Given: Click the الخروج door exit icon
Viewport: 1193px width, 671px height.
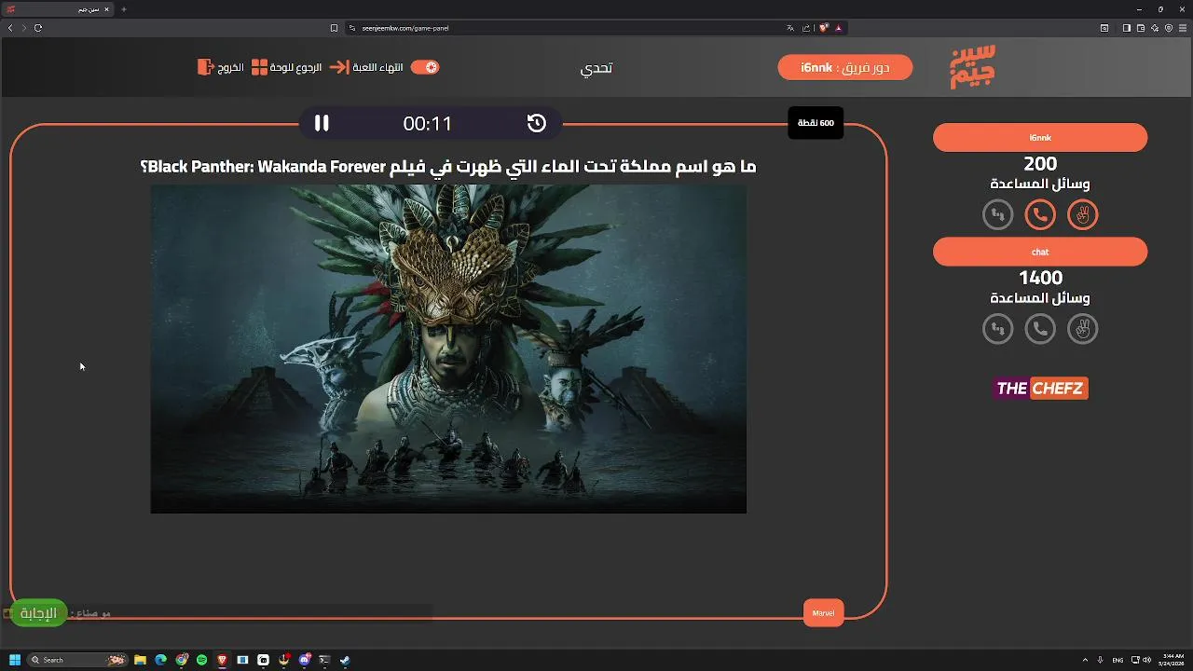Looking at the screenshot, I should pyautogui.click(x=205, y=67).
